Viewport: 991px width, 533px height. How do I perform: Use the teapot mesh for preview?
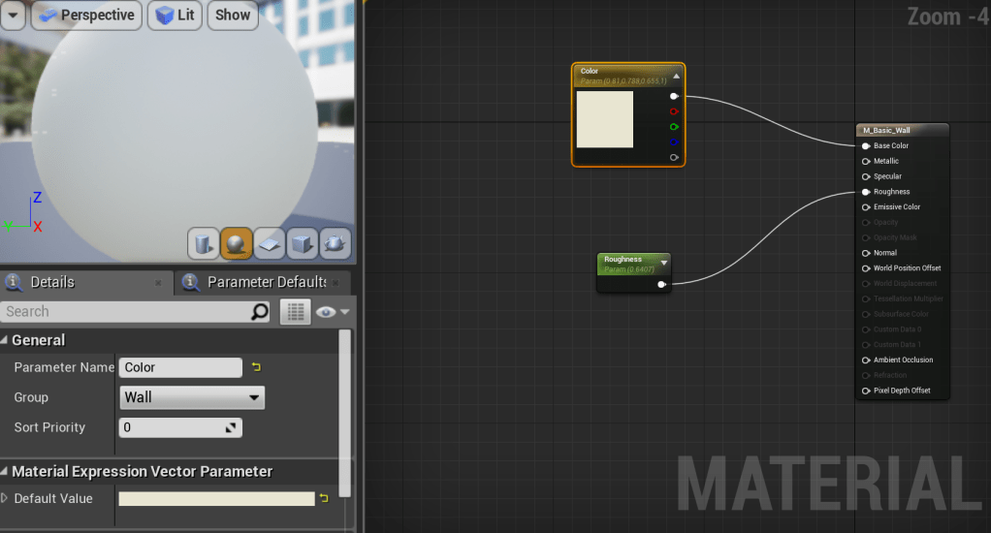(x=336, y=243)
